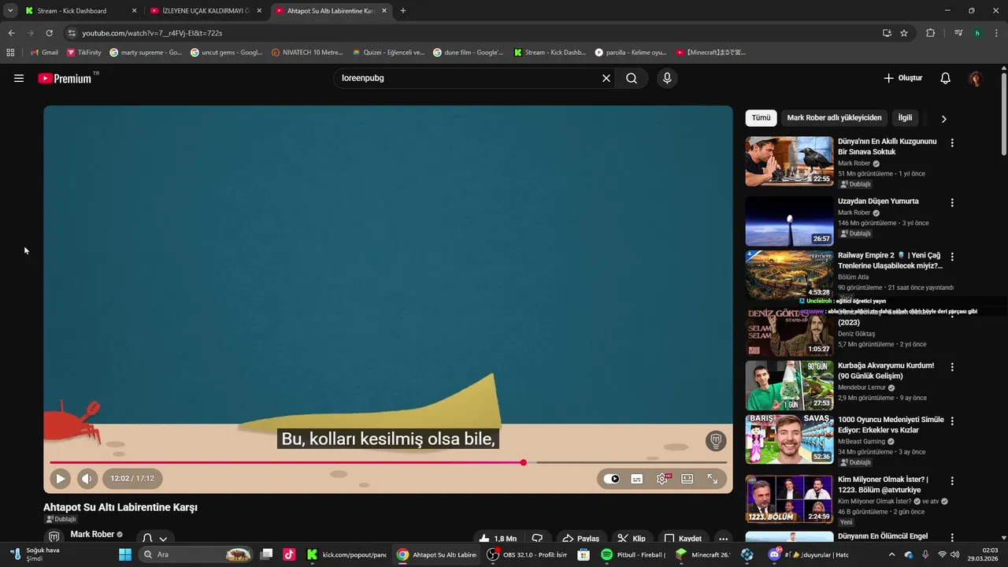Show more filter chips with right arrow
The width and height of the screenshot is (1008, 567).
click(x=943, y=118)
